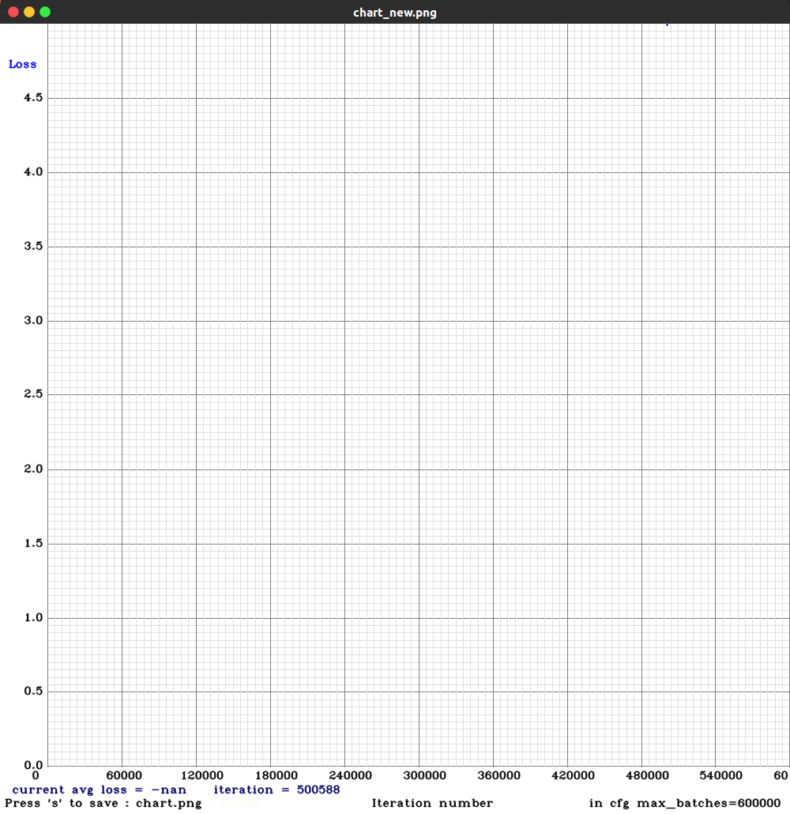Image resolution: width=790 pixels, height=814 pixels.
Task: Click the 180000 iteration tick label
Action: pyautogui.click(x=276, y=775)
